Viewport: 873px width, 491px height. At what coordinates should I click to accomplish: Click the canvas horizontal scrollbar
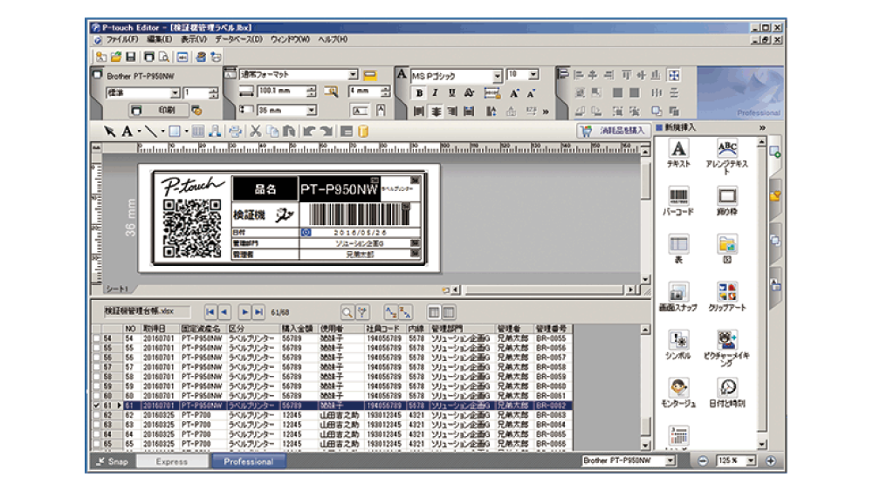coord(545,290)
